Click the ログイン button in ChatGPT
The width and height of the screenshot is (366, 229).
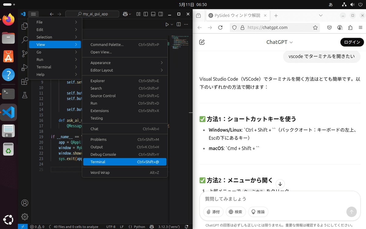(x=352, y=42)
